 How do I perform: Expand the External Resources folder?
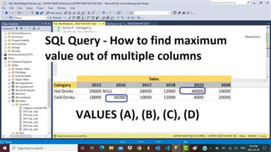(x=5, y=33)
